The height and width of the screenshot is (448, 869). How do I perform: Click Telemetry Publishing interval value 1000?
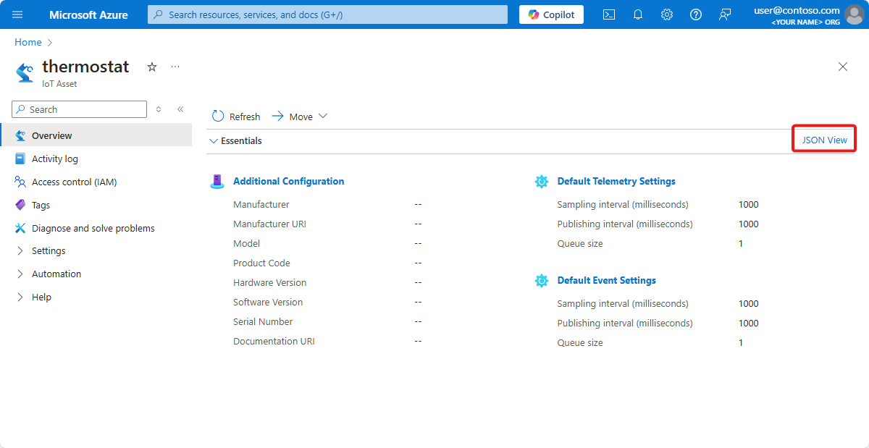pyautogui.click(x=749, y=224)
